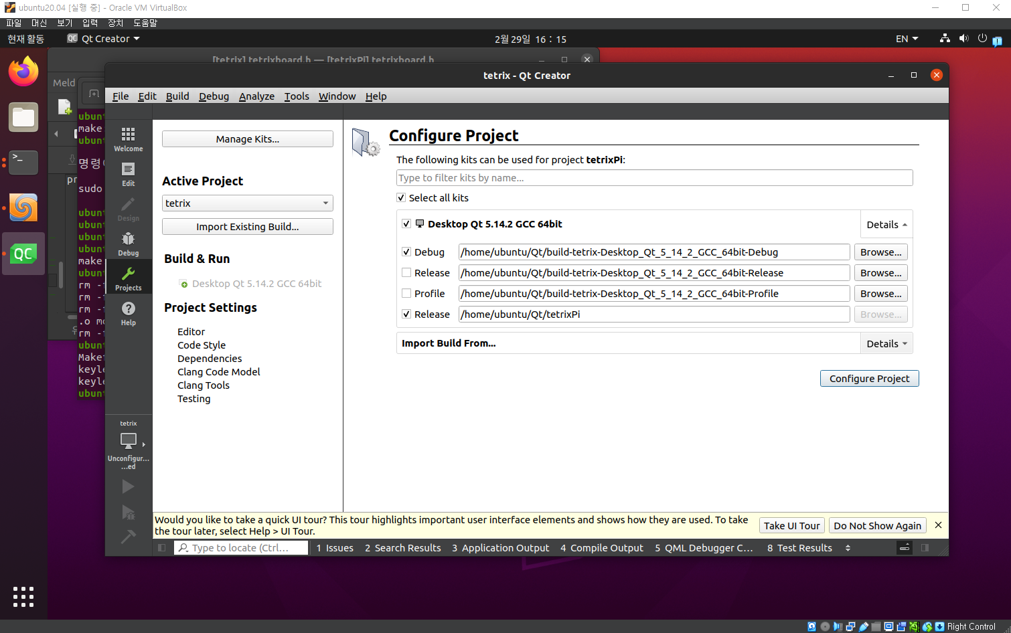Open the volume icon in the top bar
This screenshot has height=633, width=1011.
pyautogui.click(x=963, y=38)
